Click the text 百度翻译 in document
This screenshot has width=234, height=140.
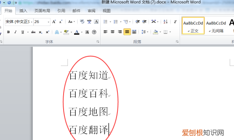89,130
